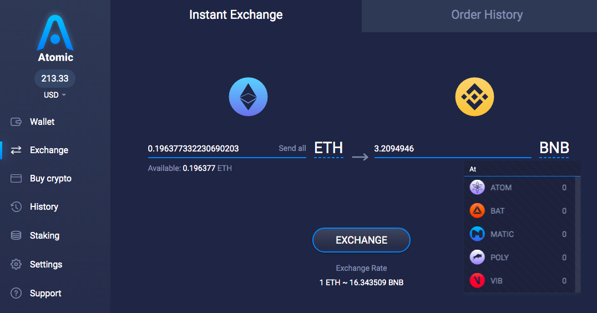Viewport: 597px width, 313px height.
Task: Open Buy crypto from the sidebar
Action: pos(50,179)
